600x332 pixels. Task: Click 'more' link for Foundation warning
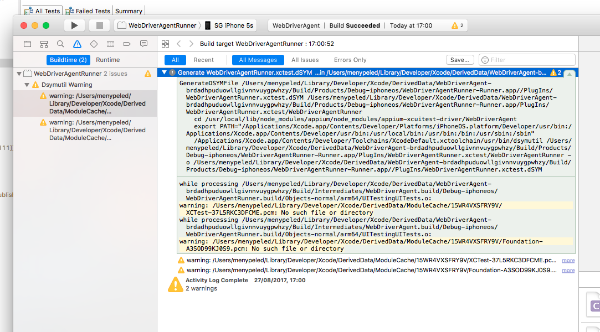(x=568, y=271)
